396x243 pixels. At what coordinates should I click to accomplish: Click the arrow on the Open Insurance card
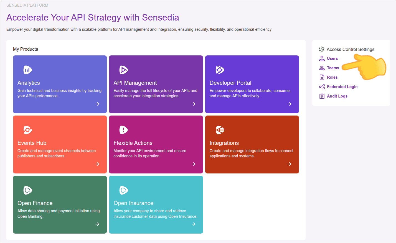tap(194, 224)
